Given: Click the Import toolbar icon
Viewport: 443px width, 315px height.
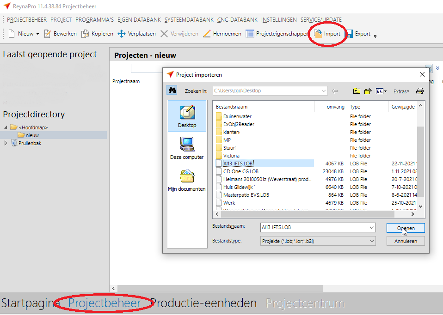Looking at the screenshot, I should pyautogui.click(x=318, y=34).
